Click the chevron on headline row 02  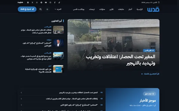[21, 99]
